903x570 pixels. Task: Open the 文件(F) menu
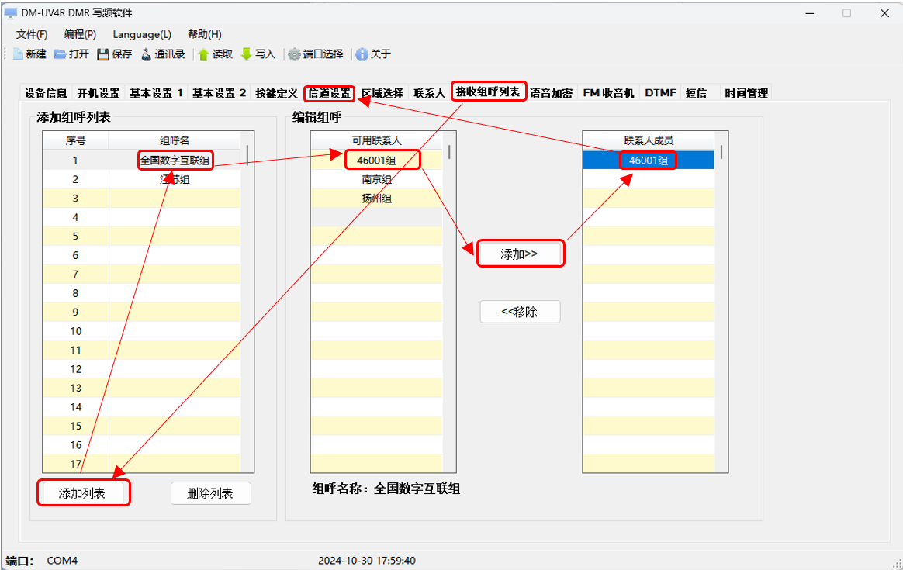[x=32, y=34]
